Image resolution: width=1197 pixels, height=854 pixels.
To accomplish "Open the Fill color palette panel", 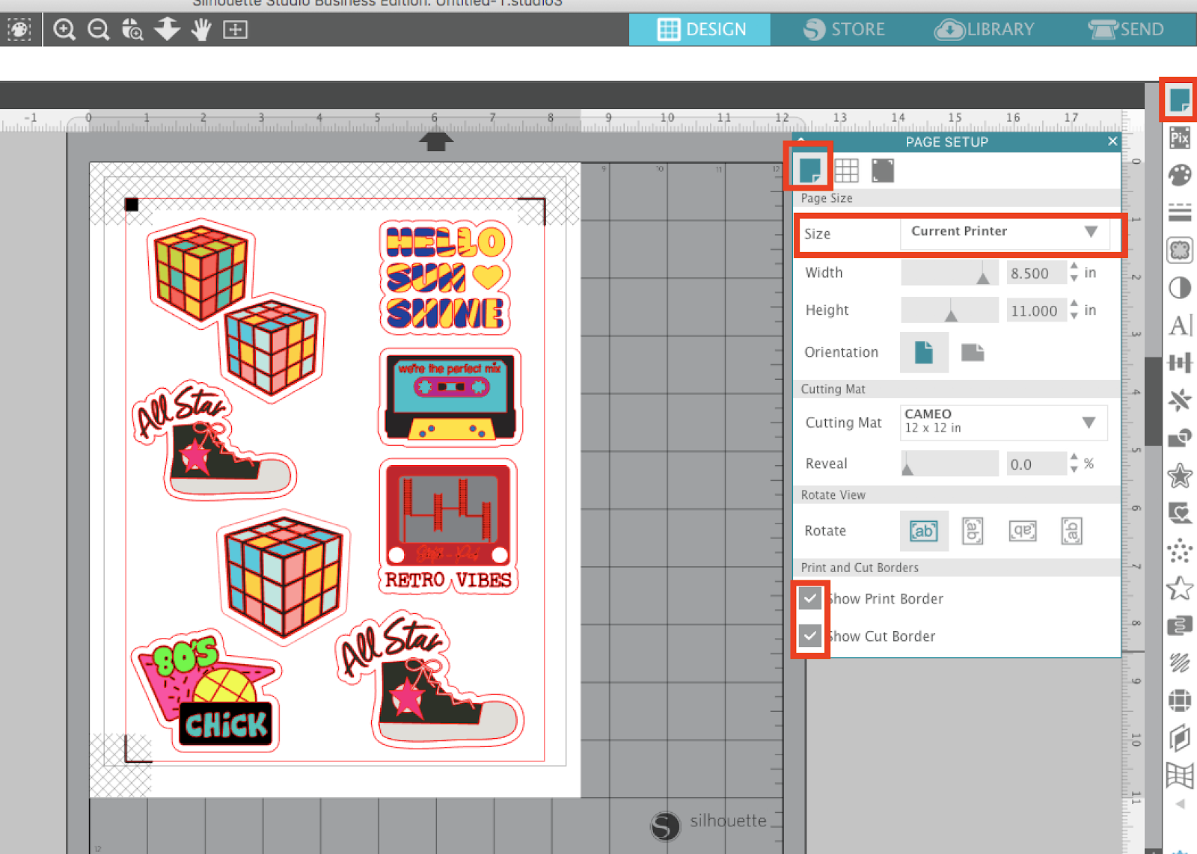I will pos(1180,175).
